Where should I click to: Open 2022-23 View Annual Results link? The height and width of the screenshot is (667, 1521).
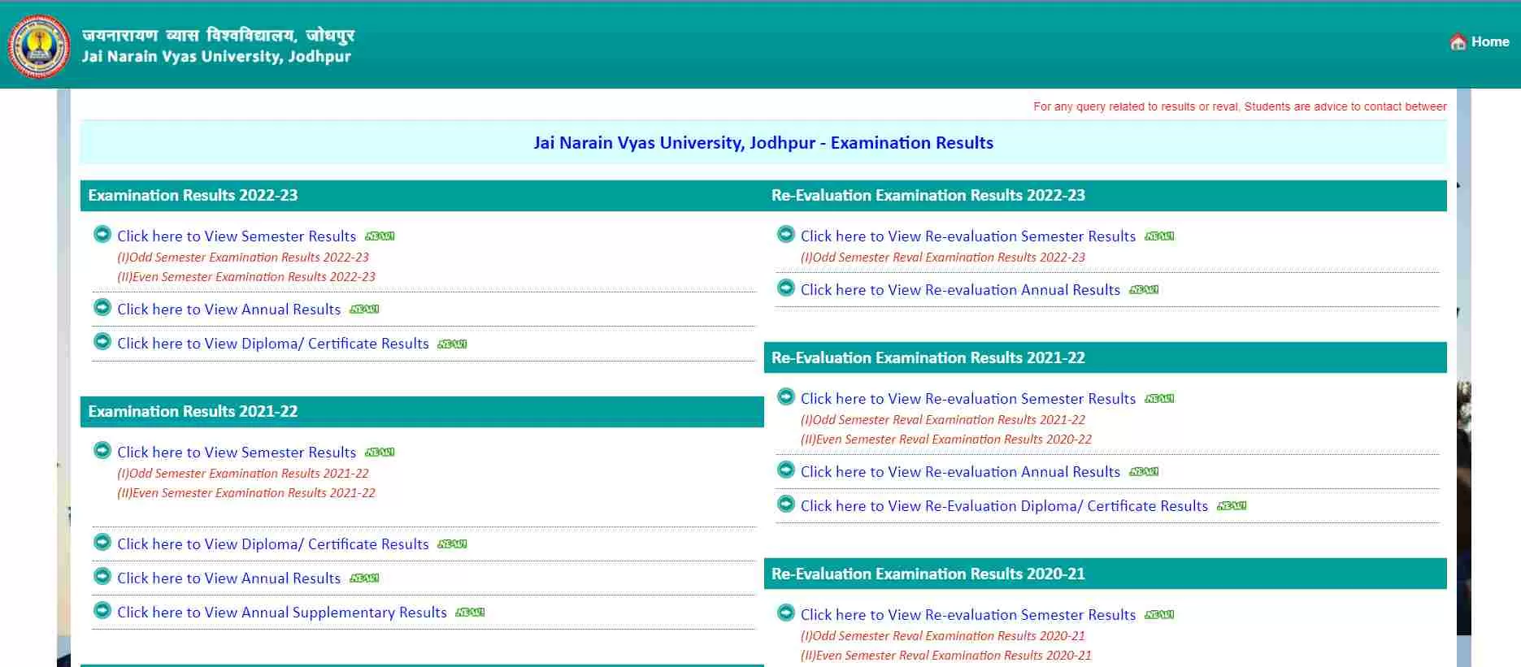click(229, 310)
